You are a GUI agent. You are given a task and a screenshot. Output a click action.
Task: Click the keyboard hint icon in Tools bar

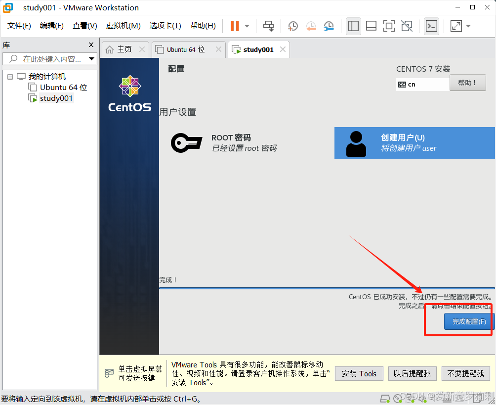click(x=109, y=373)
